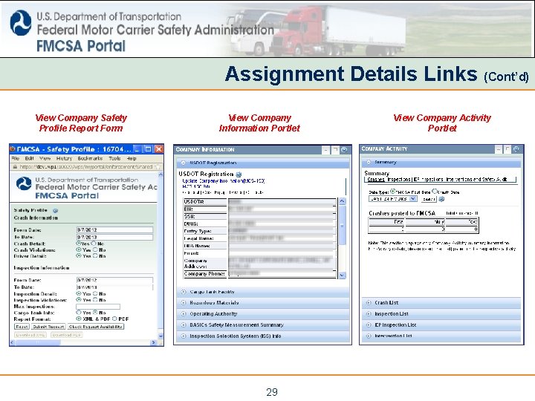Click the Download XML button

(30, 335)
